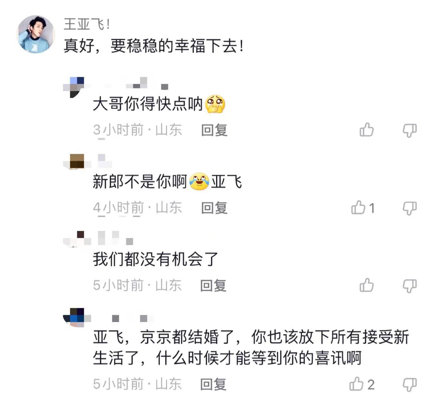The image size is (435, 405).
Task: Reply to the "京京都结婚了" comment
Action: 213,384
